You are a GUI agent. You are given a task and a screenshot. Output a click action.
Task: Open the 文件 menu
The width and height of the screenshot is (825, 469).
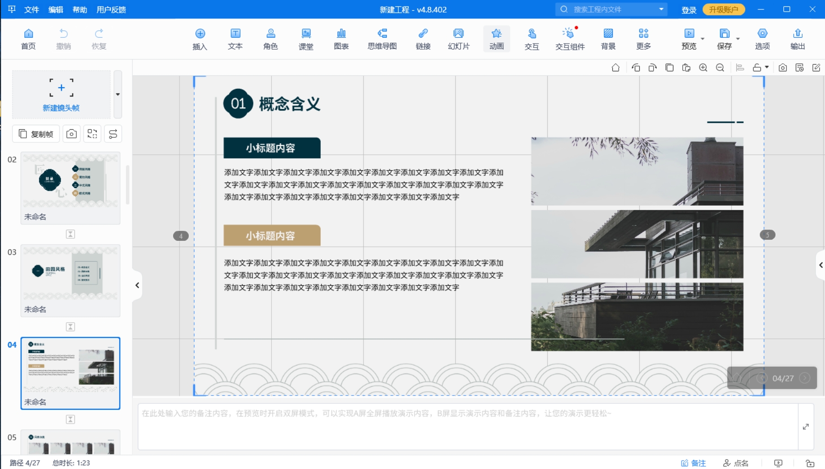[x=31, y=9]
